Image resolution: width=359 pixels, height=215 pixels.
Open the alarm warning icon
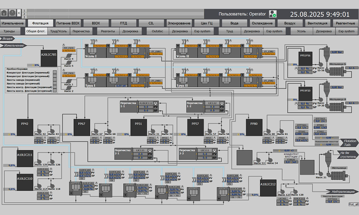tap(13, 13)
